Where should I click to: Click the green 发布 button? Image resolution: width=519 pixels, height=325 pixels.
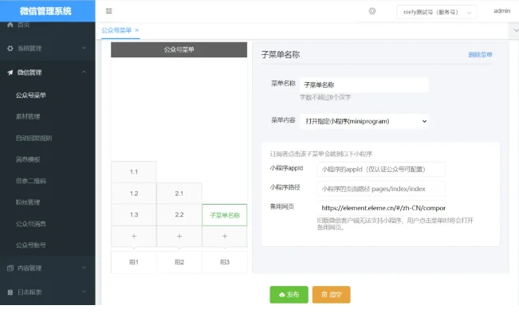[289, 295]
